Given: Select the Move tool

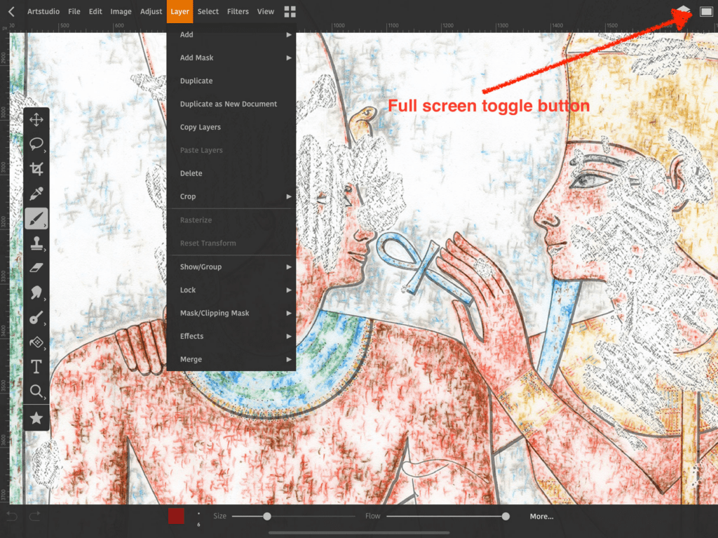Looking at the screenshot, I should (x=36, y=119).
